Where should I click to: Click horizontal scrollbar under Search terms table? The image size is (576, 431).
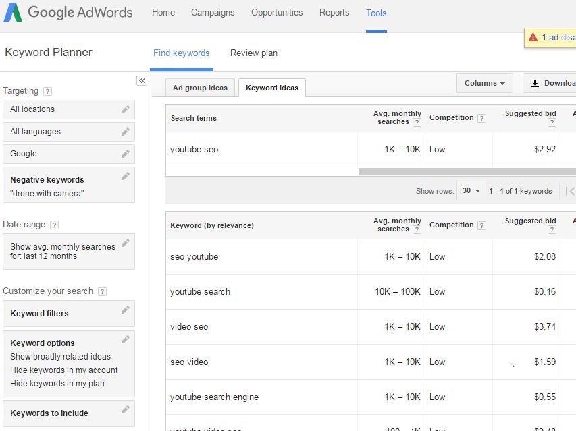[x=467, y=172]
